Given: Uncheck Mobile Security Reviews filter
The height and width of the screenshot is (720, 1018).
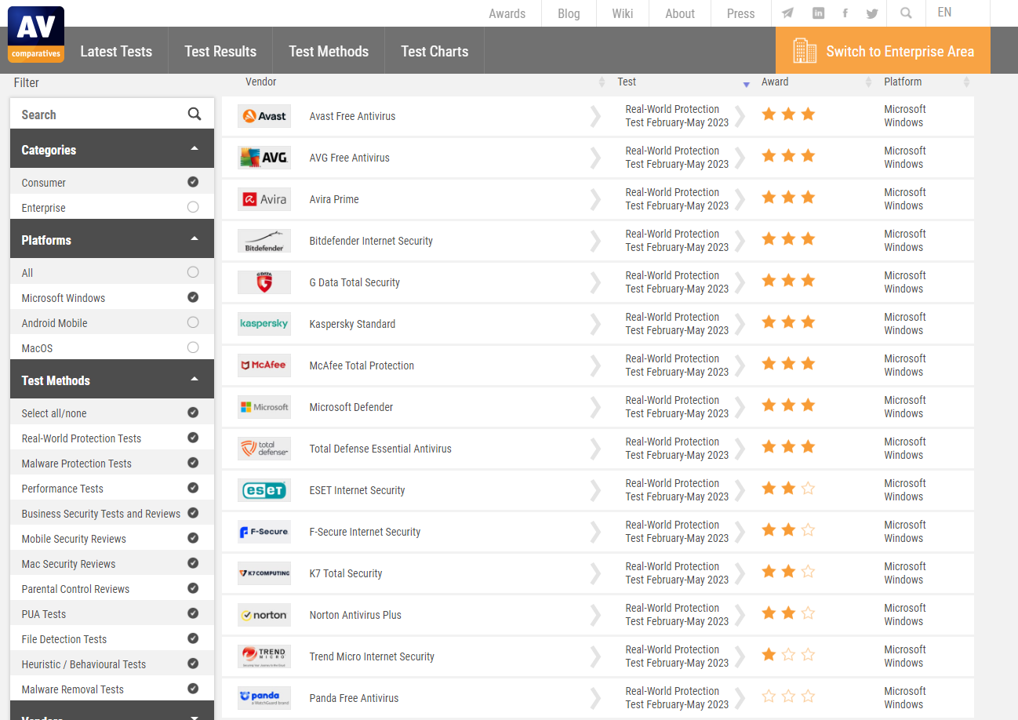Looking at the screenshot, I should (193, 538).
